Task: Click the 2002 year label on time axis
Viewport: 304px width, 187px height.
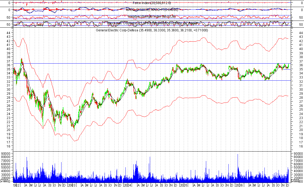Action: tap(16, 185)
